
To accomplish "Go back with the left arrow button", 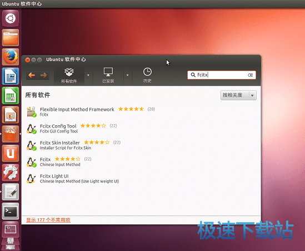I will click(32, 75).
